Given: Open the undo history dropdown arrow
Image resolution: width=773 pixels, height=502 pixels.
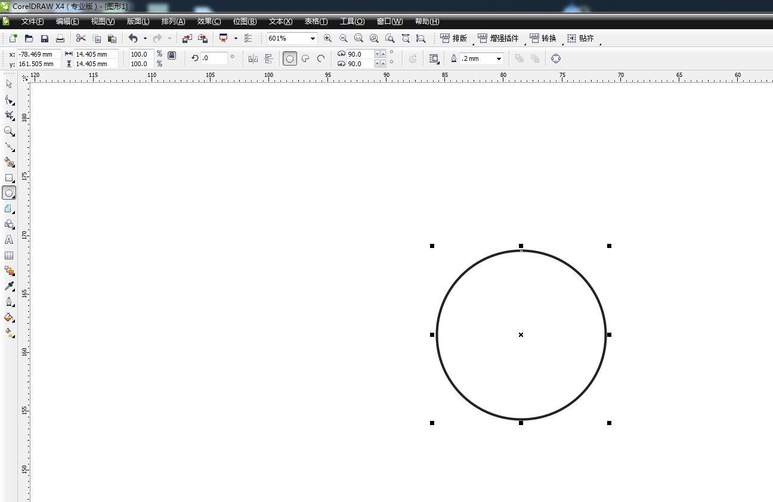Looking at the screenshot, I should pyautogui.click(x=145, y=38).
